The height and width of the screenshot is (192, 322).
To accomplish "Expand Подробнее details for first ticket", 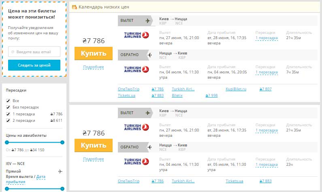I will pos(93,67).
